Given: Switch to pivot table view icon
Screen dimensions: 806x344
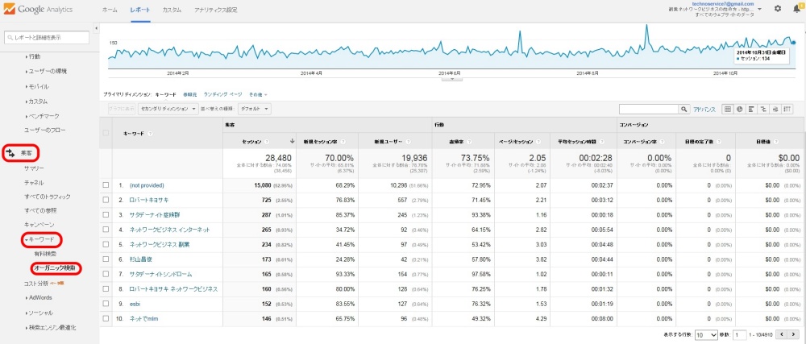Looking at the screenshot, I should (x=787, y=110).
